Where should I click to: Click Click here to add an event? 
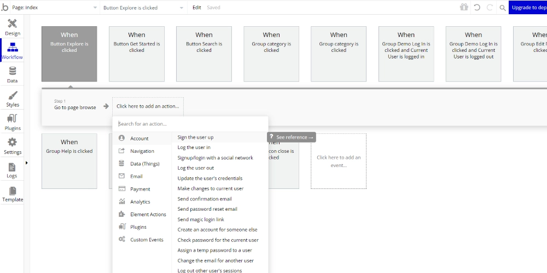(x=339, y=161)
